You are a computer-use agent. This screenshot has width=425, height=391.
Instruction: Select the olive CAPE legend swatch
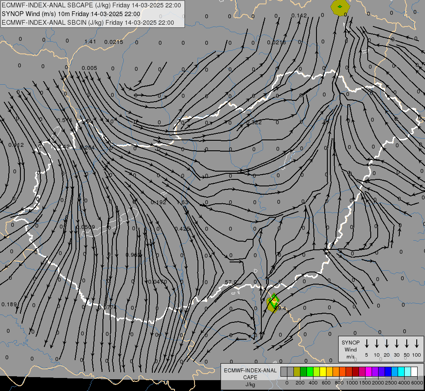click(x=297, y=372)
